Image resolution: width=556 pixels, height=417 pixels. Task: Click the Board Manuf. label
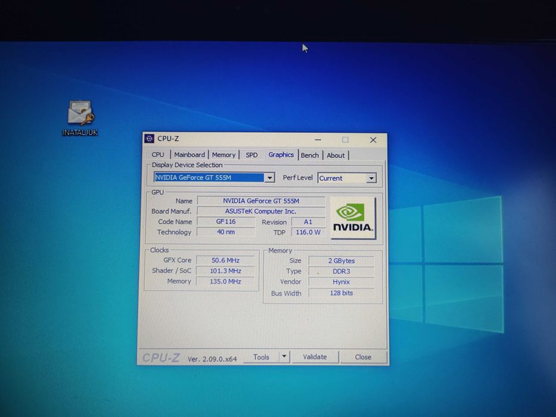(171, 211)
